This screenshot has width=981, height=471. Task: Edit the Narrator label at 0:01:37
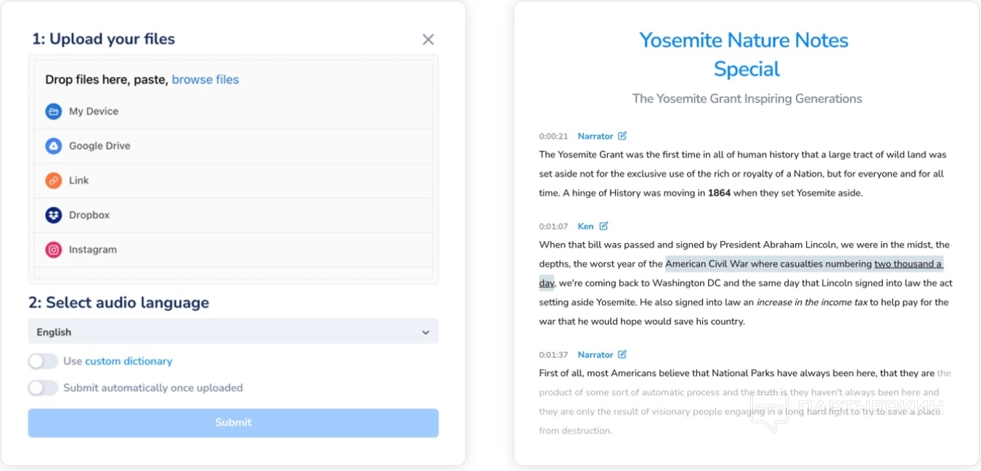tap(622, 355)
